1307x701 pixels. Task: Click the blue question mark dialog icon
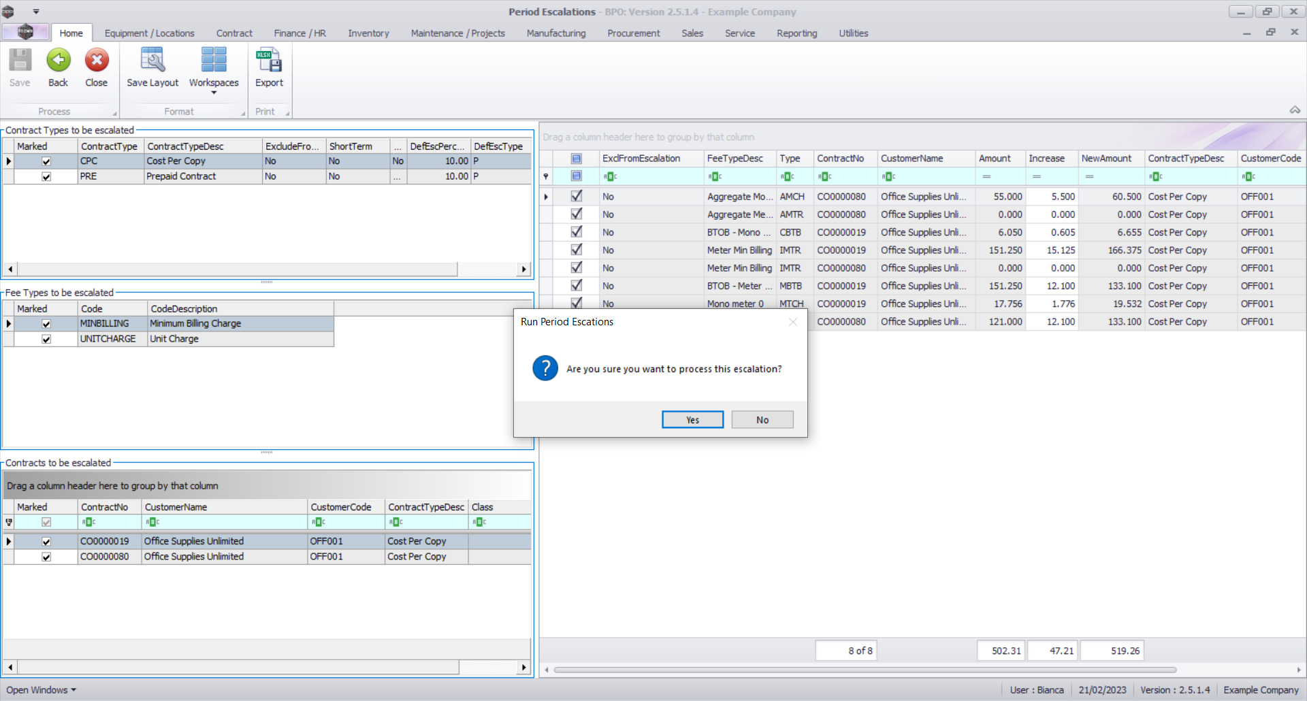click(x=545, y=368)
